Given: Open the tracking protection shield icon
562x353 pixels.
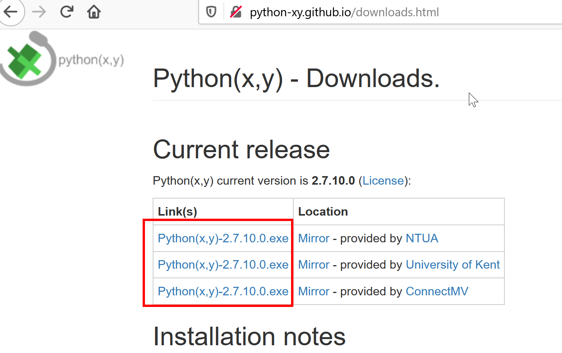Looking at the screenshot, I should [211, 12].
